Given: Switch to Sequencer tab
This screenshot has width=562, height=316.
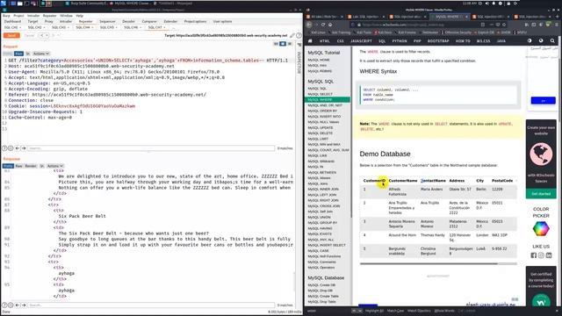Looking at the screenshot, I should click(107, 21).
